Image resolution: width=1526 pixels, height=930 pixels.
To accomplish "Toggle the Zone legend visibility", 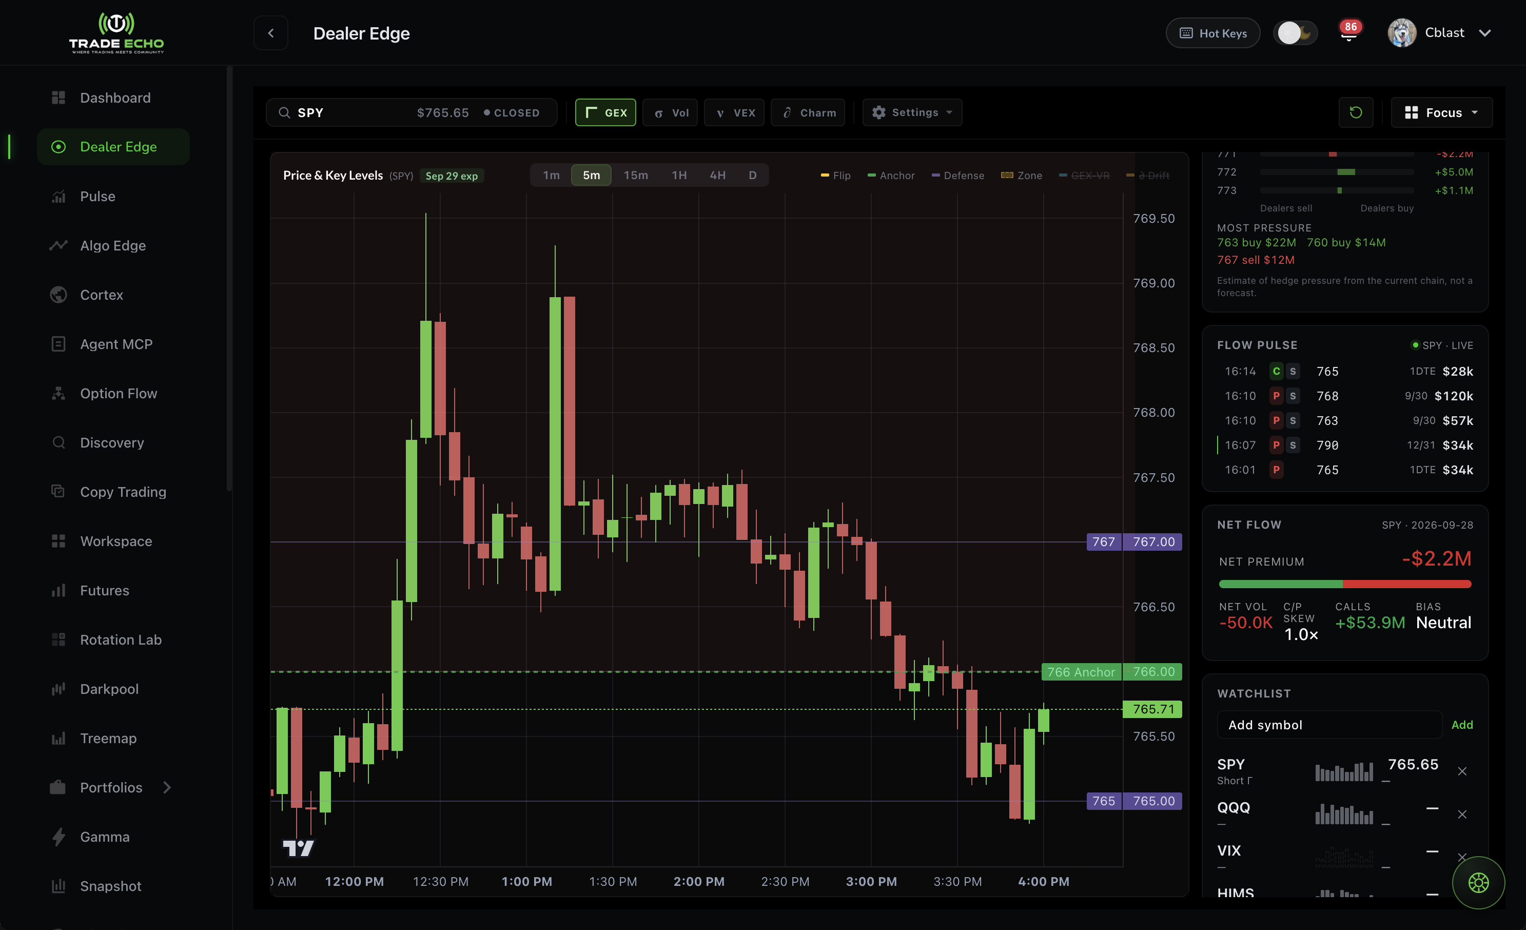I will coord(1021,176).
